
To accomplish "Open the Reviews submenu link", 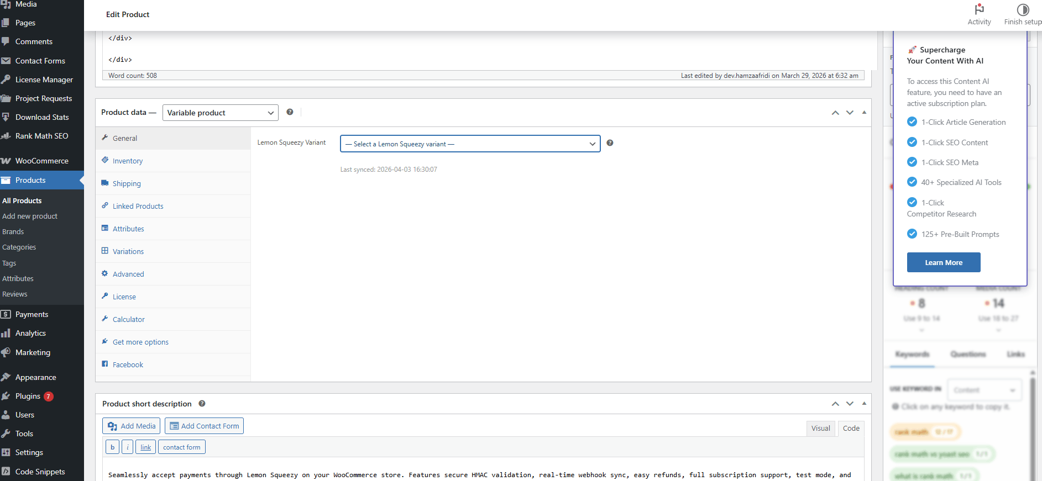I will click(x=15, y=294).
